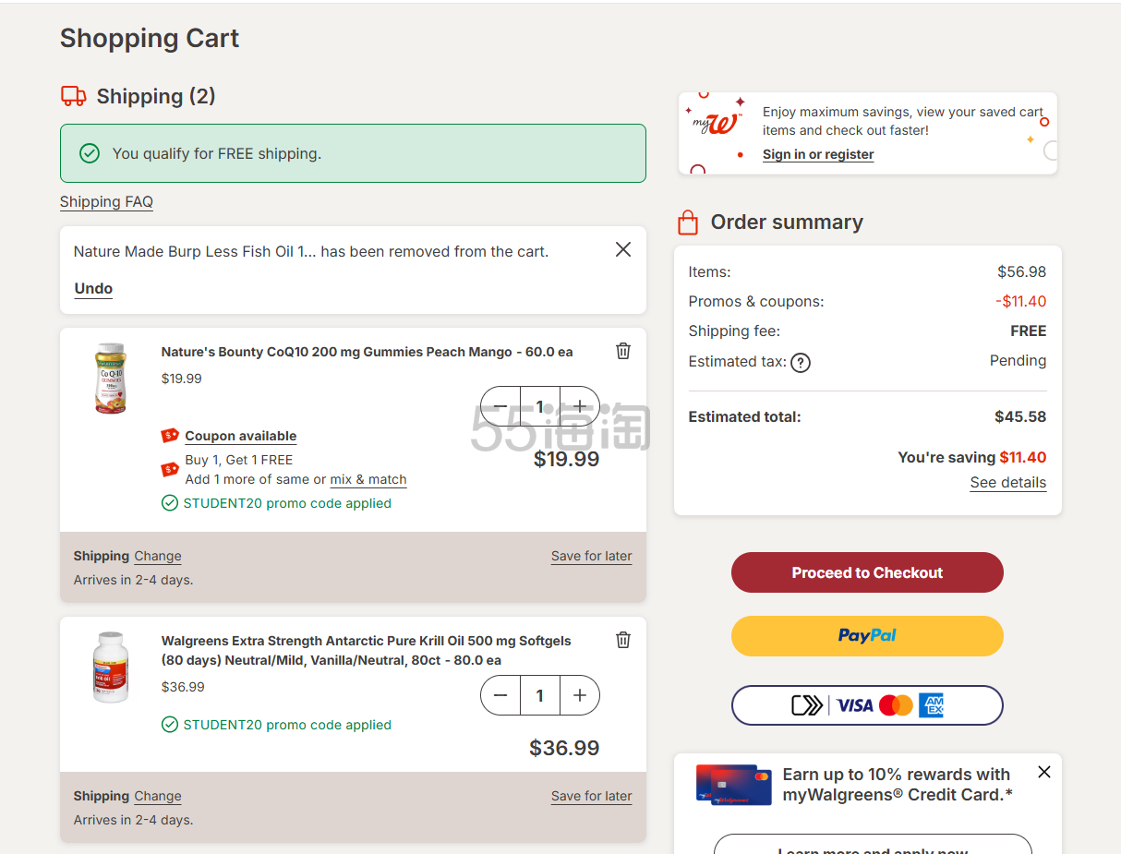Click Proceed to Checkout button
Screen dimensions: 1121x854
pyautogui.click(x=867, y=572)
